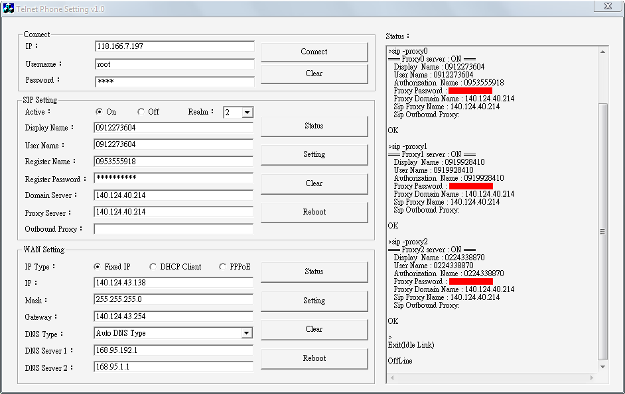Click 'User Name : 0224338870' log line

point(434,266)
